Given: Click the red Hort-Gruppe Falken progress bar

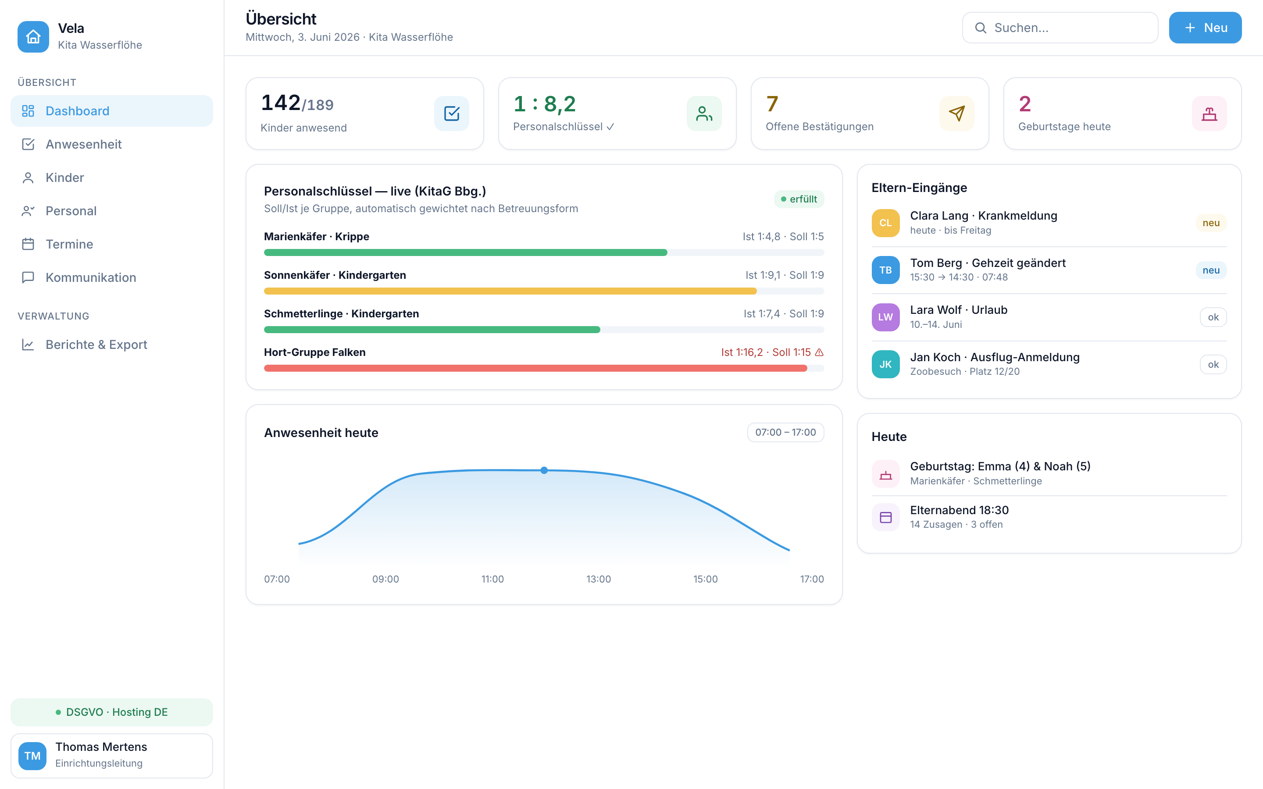Looking at the screenshot, I should [x=544, y=368].
